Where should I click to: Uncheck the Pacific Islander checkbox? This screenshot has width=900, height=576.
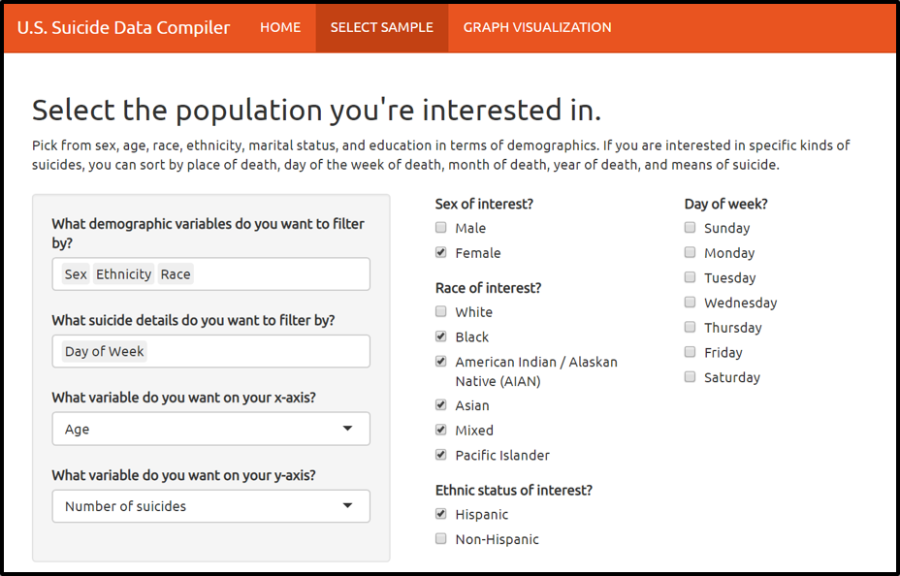coord(441,455)
